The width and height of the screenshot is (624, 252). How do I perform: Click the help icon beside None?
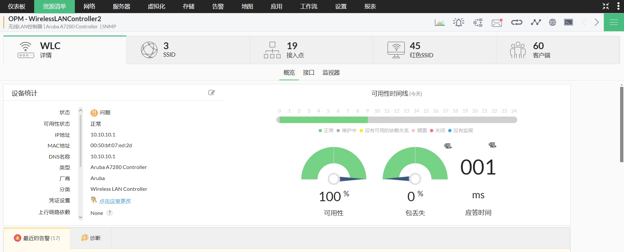(x=110, y=213)
